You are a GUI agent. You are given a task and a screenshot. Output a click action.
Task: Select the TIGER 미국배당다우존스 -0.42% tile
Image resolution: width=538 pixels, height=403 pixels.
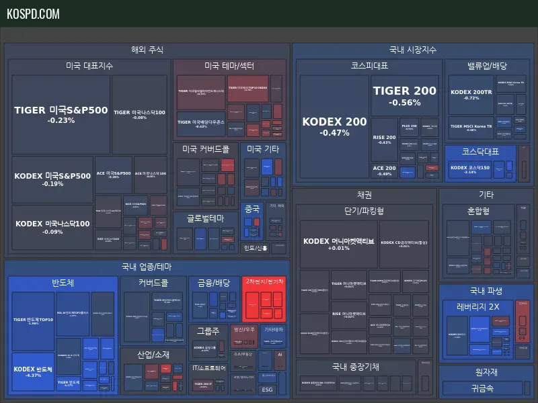point(201,124)
